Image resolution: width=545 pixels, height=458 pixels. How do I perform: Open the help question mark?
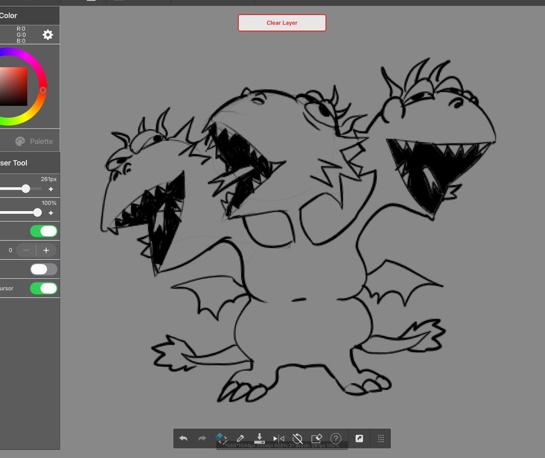pyautogui.click(x=336, y=438)
